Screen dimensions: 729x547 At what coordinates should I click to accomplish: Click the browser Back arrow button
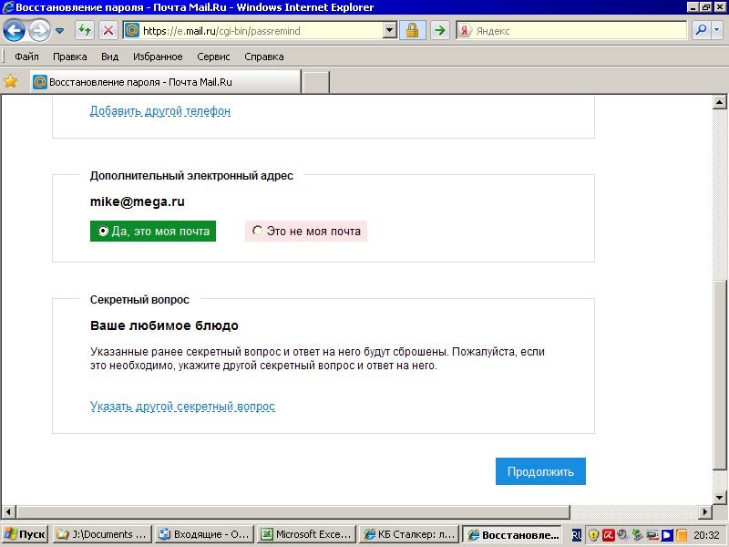(15, 30)
